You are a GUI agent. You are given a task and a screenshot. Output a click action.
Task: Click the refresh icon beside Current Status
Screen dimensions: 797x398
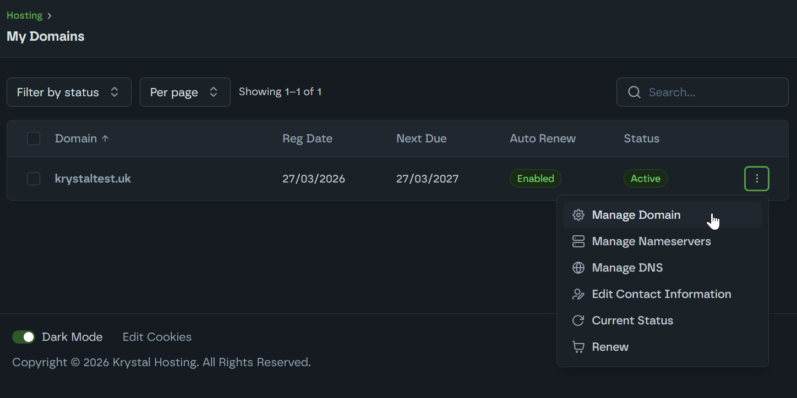point(578,320)
